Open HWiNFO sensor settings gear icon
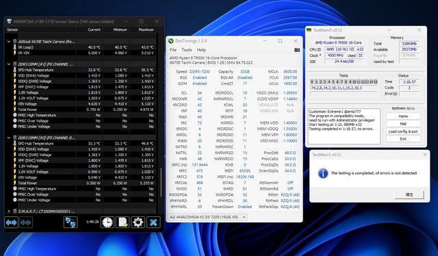This screenshot has height=256, width=438. coord(138,222)
